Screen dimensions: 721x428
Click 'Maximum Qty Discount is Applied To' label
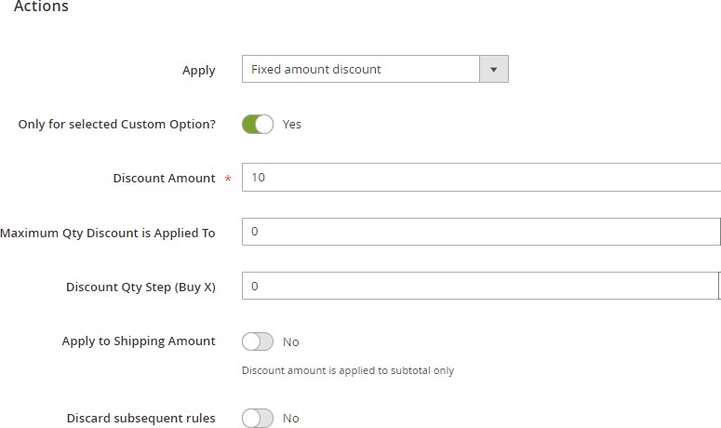[x=108, y=233]
